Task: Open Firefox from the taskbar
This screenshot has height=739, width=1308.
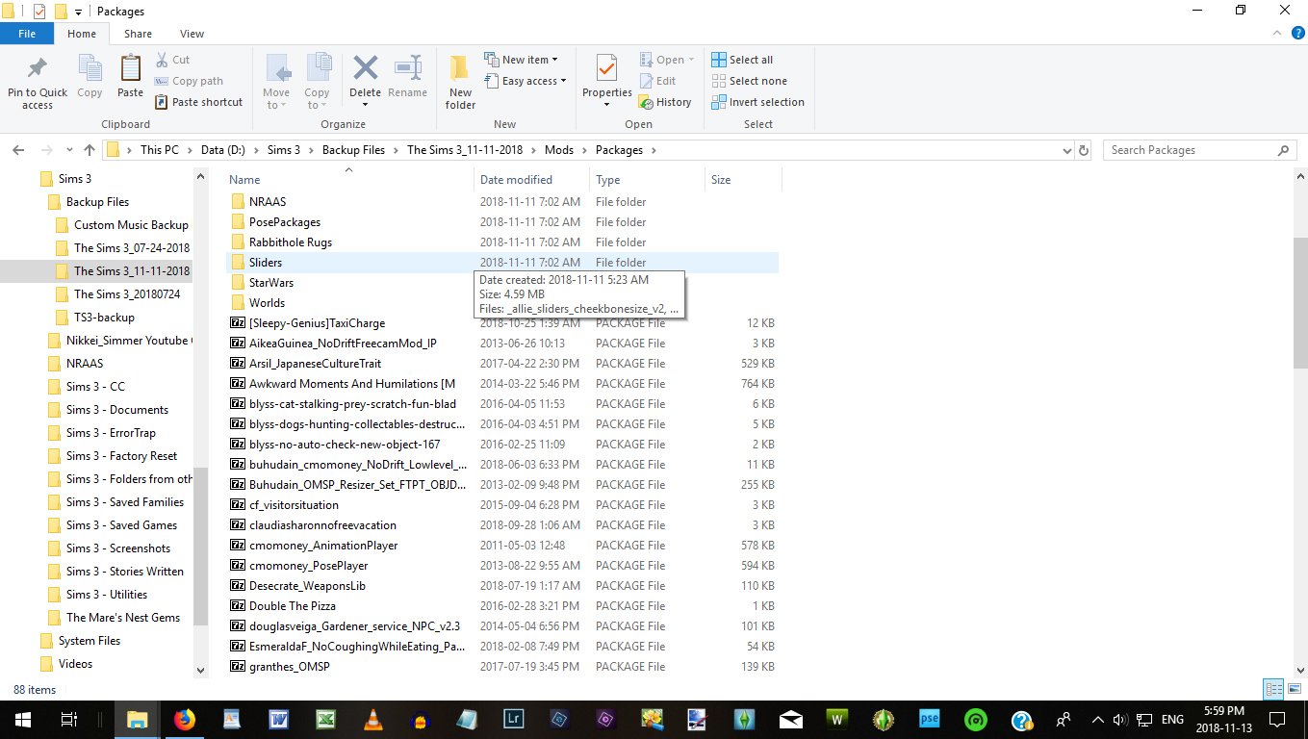Action: click(183, 719)
